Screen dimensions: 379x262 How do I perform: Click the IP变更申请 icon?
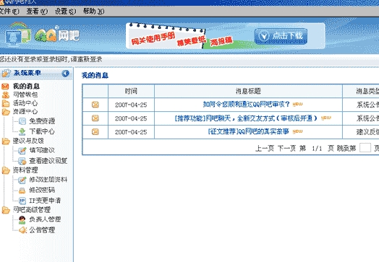(x=22, y=201)
